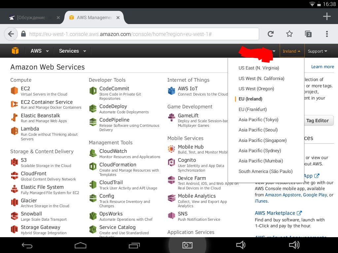Collapse the Ireland region dropdown
Viewport: 338px width, 253px height.
[x=292, y=51]
